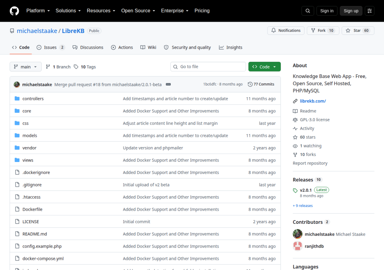Open the main branch selector dropdown
384x270 pixels.
(25, 67)
